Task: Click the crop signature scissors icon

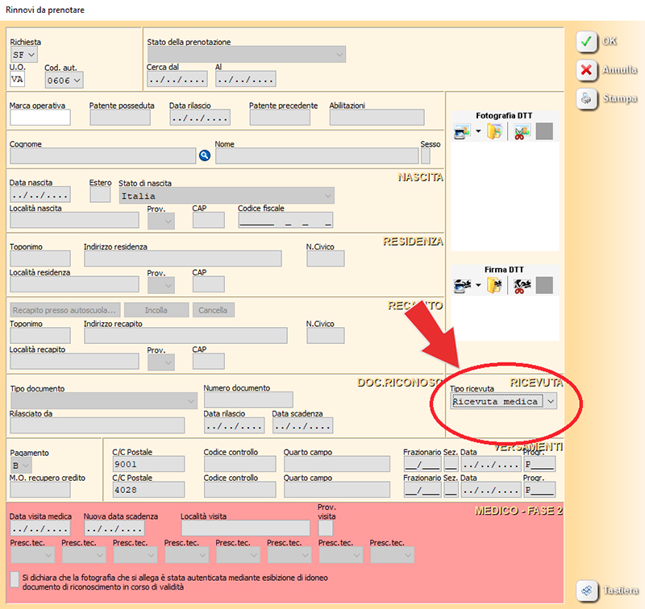Action: coord(521,284)
